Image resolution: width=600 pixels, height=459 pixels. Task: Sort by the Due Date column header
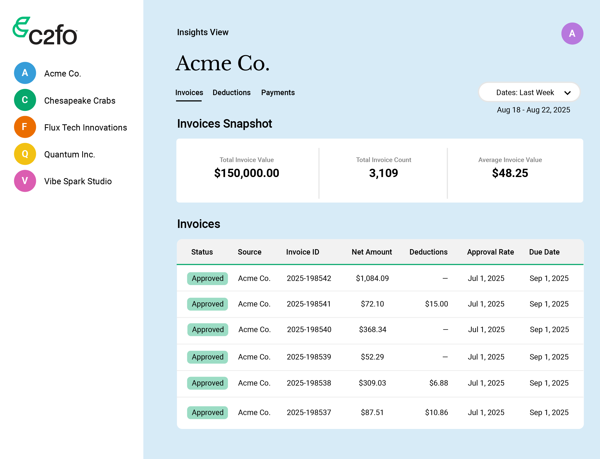(544, 252)
